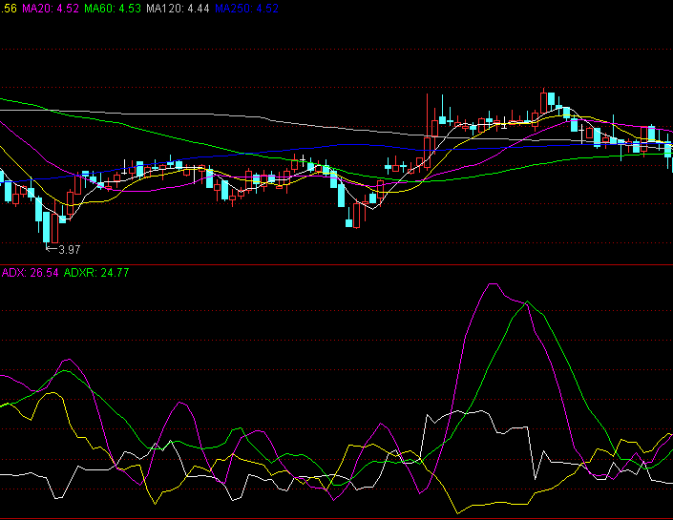Viewport: 673px width, 520px height.
Task: Select the yellow indicator line's lowest trough
Action: tap(460, 512)
